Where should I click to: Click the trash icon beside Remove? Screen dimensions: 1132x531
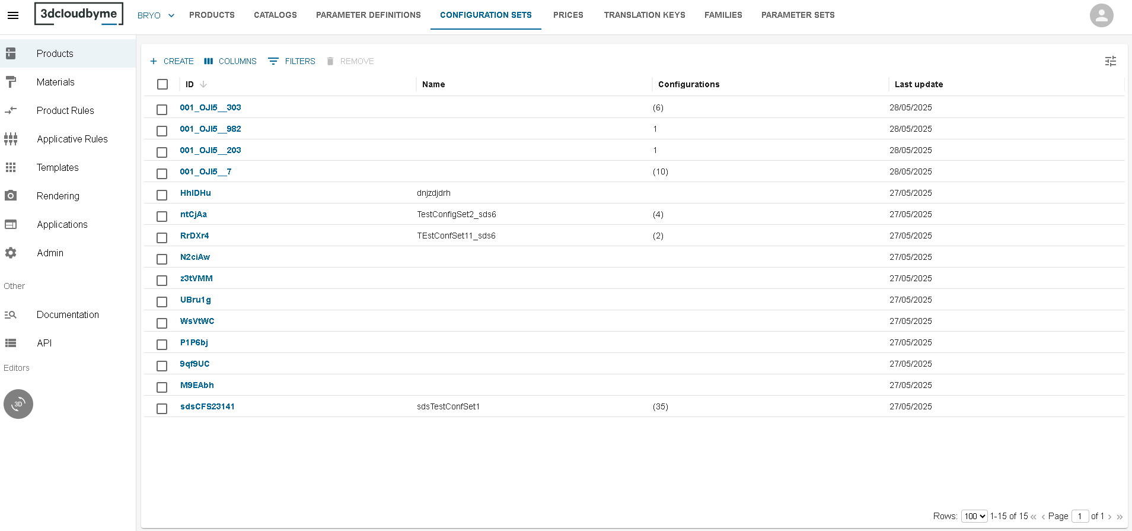coord(330,61)
